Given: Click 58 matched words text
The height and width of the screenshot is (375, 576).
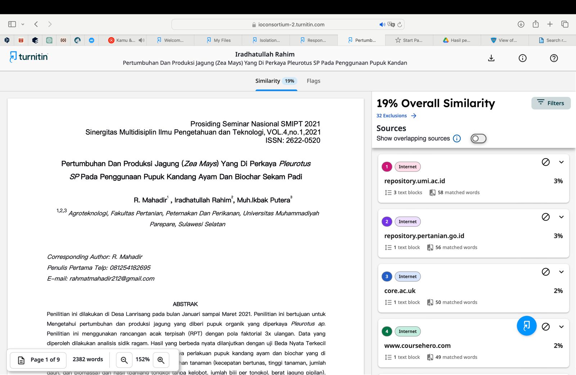Looking at the screenshot, I should pyautogui.click(x=458, y=193).
